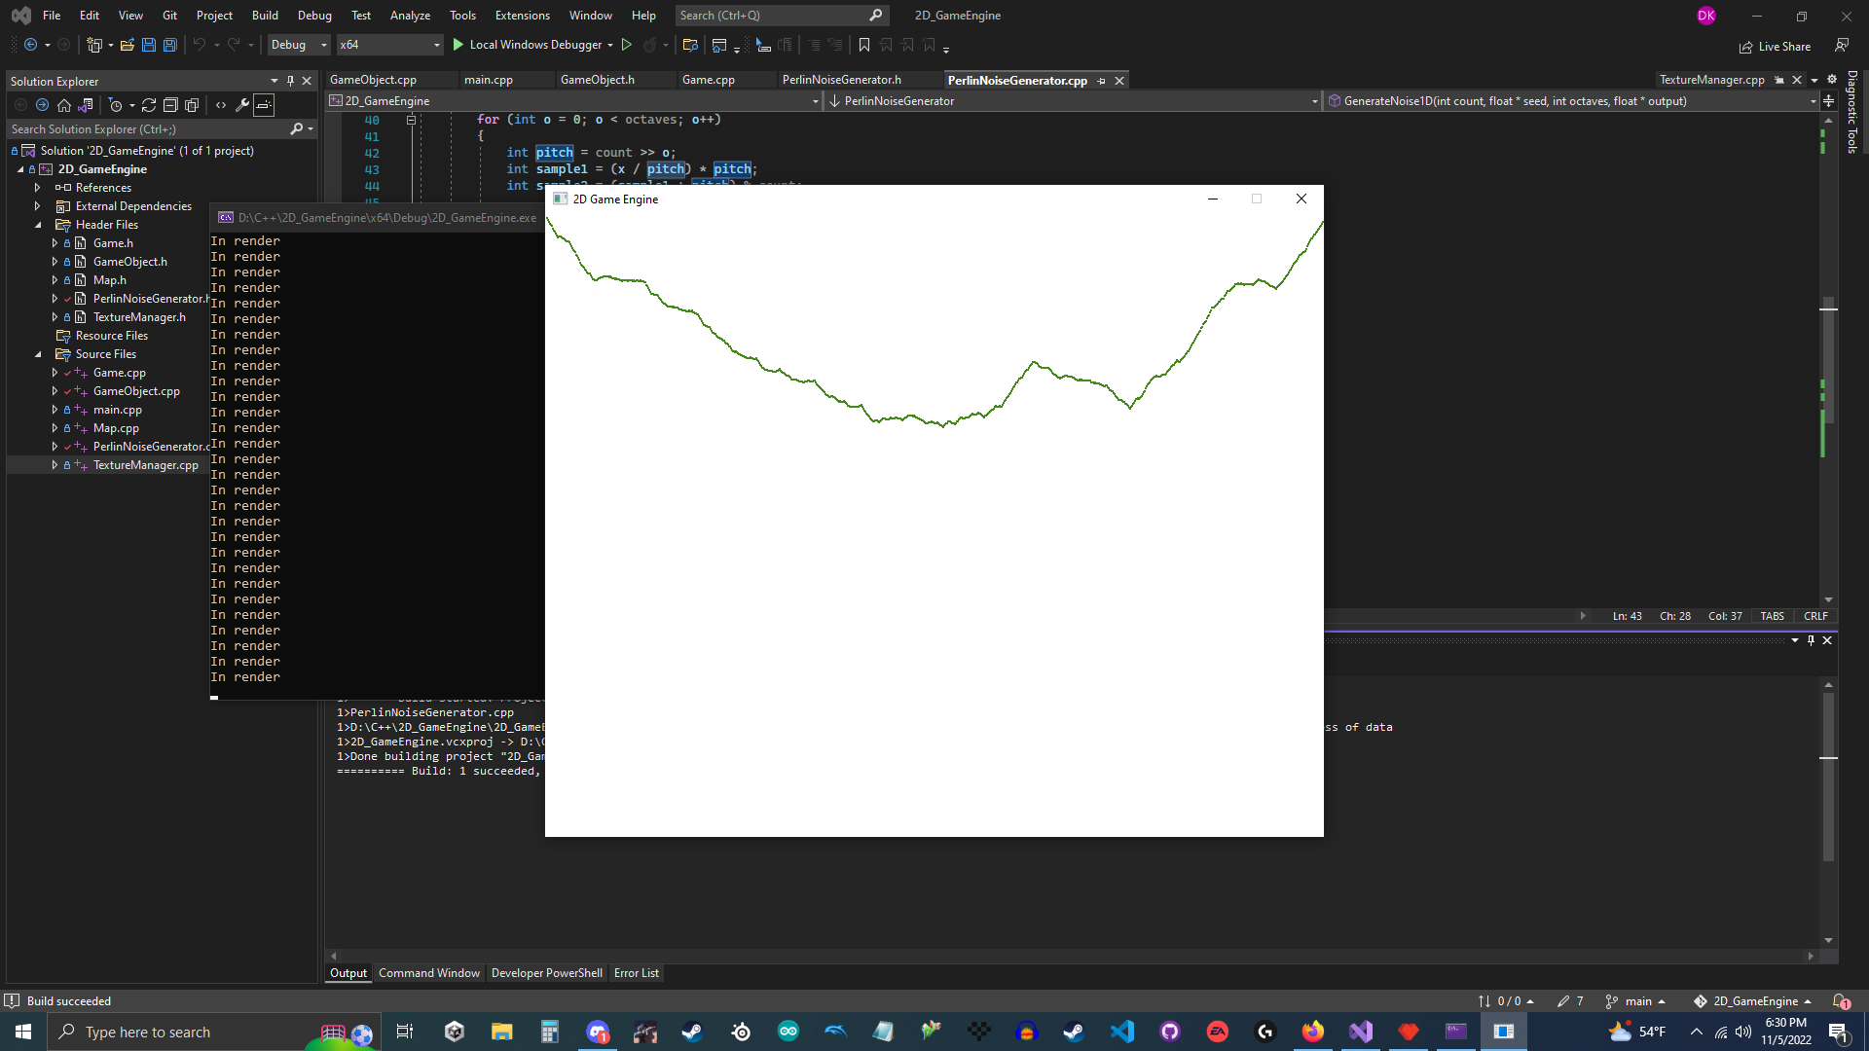
Task: Launch Firefox from the taskbar
Action: [1312, 1032]
